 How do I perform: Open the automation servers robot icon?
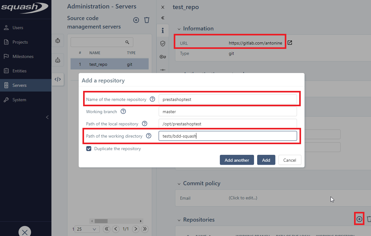[58, 60]
